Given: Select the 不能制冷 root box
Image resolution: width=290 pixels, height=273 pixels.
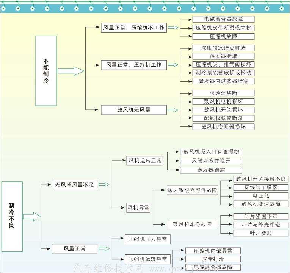Looking at the screenshot, I should tap(46, 71).
